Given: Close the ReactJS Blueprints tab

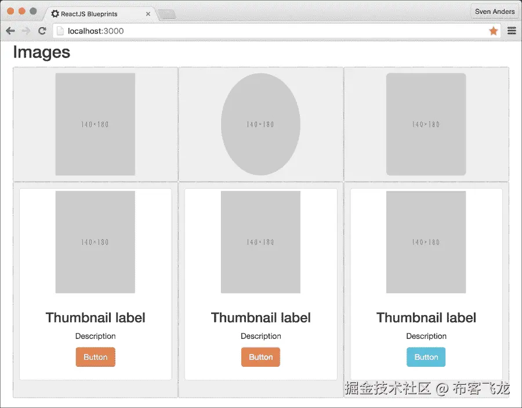Looking at the screenshot, I should point(148,14).
